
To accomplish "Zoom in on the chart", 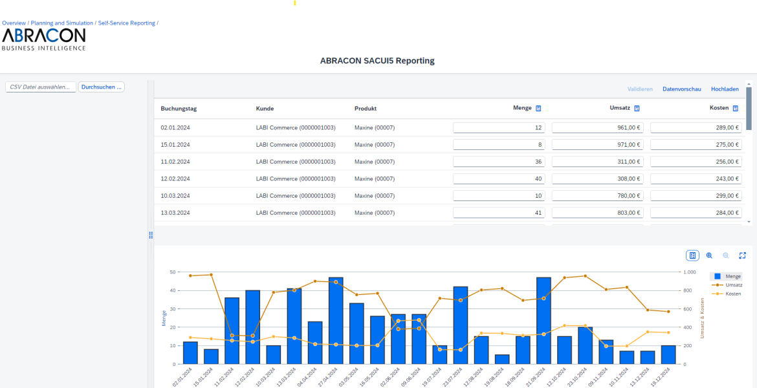I will tap(709, 255).
